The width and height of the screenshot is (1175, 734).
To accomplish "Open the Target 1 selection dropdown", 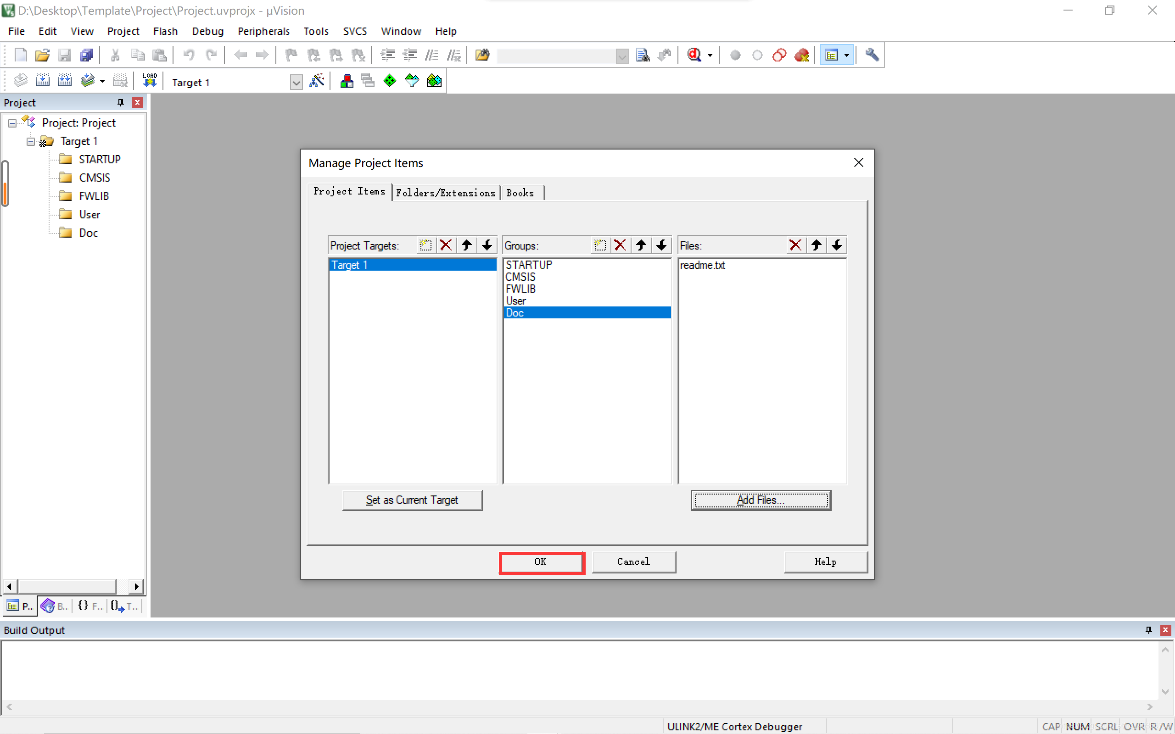I will (296, 82).
